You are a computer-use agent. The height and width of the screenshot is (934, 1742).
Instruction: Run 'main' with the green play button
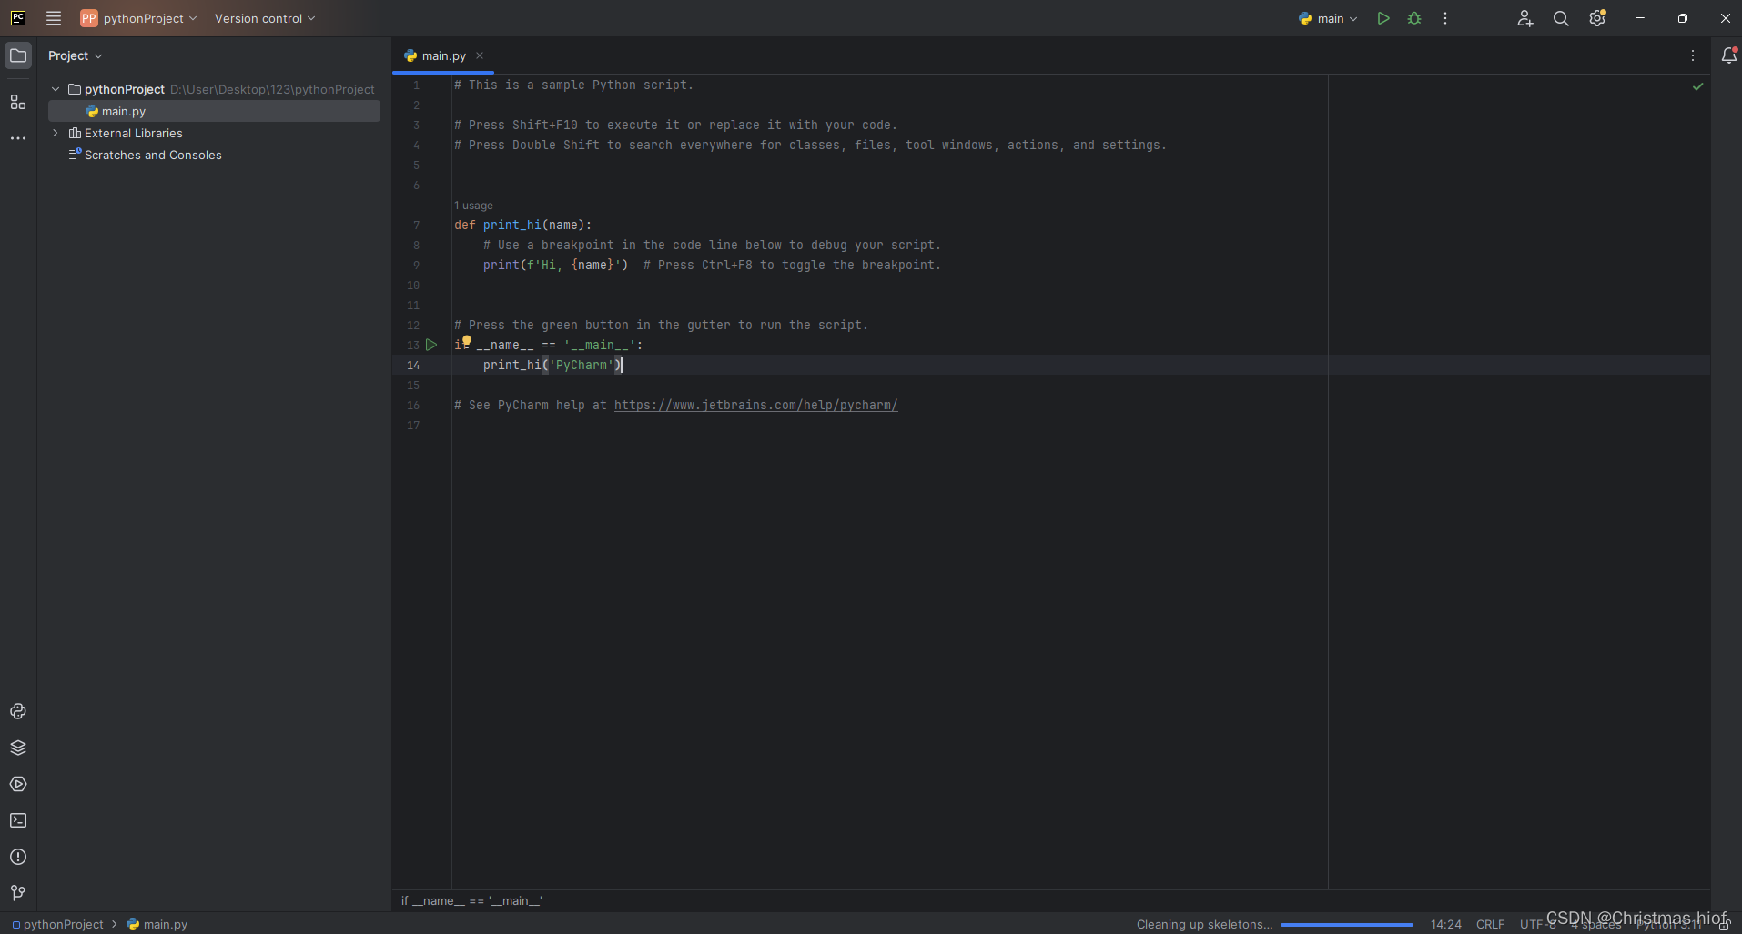pos(1383,18)
